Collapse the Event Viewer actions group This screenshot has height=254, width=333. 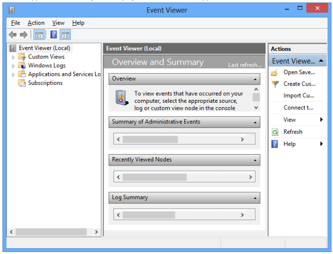pos(321,61)
